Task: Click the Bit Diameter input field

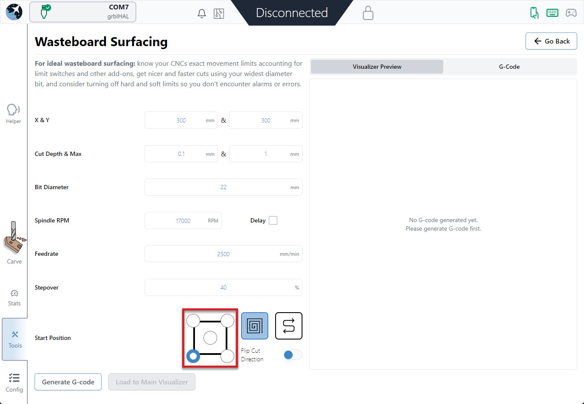Action: pos(223,187)
